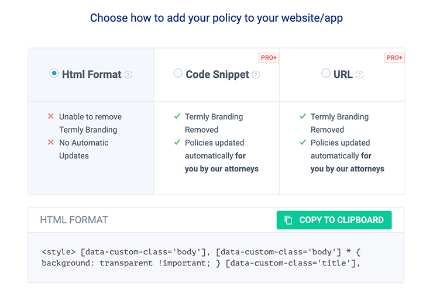433x304 pixels.
Task: Click help icon next to Html Format
Action: 128,75
